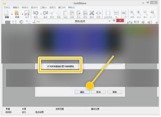Click the 重做 redo arrow icon
This screenshot has height=117, width=161.
pos(45,13)
